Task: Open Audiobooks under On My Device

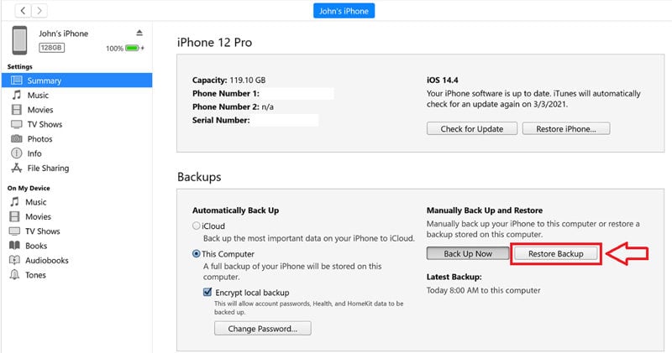Action: (47, 260)
